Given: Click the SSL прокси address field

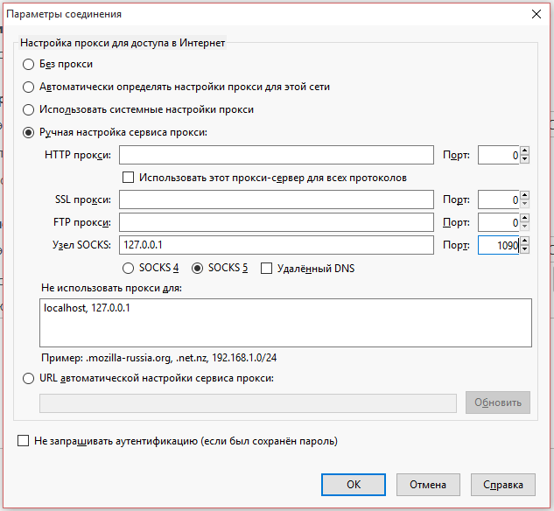Looking at the screenshot, I should (277, 200).
